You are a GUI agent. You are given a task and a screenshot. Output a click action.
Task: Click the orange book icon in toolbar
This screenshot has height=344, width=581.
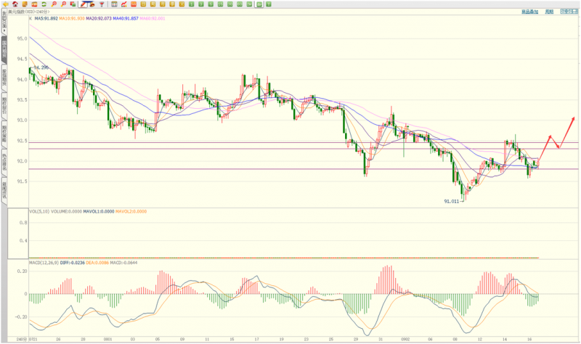tap(25, 4)
